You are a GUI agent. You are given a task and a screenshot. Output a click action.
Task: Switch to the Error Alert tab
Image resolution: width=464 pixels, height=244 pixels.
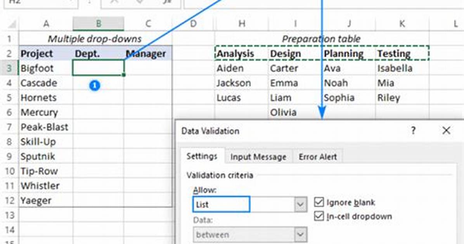point(317,157)
